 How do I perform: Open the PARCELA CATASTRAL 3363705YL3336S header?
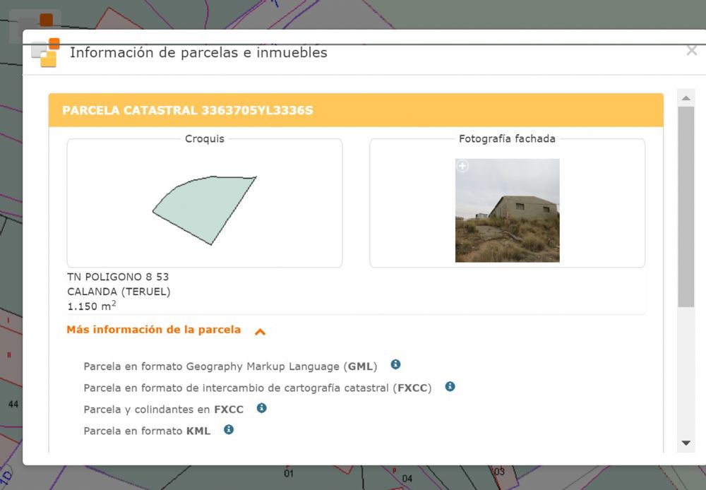point(356,110)
